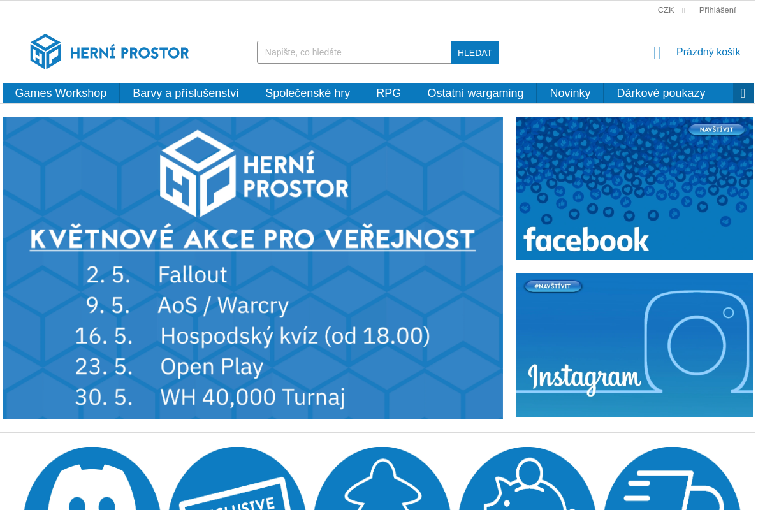Select the RPG menu item
Screen dimensions: 765x510
click(x=389, y=93)
